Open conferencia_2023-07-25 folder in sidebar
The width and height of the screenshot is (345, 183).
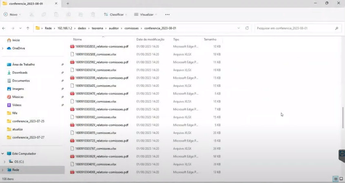coord(28,121)
